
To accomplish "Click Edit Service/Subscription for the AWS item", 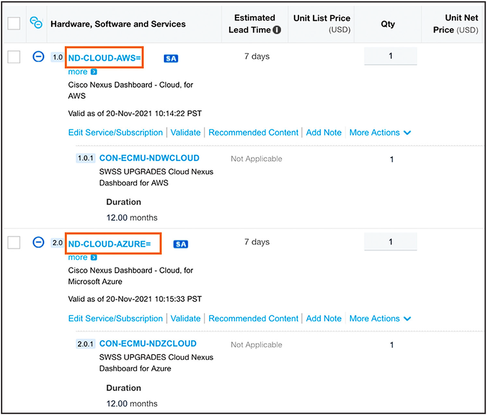I will (x=115, y=133).
